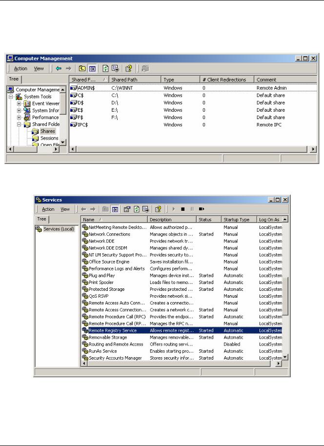Expand Performance Logs tree node
The image size is (324, 446).
(x=19, y=117)
